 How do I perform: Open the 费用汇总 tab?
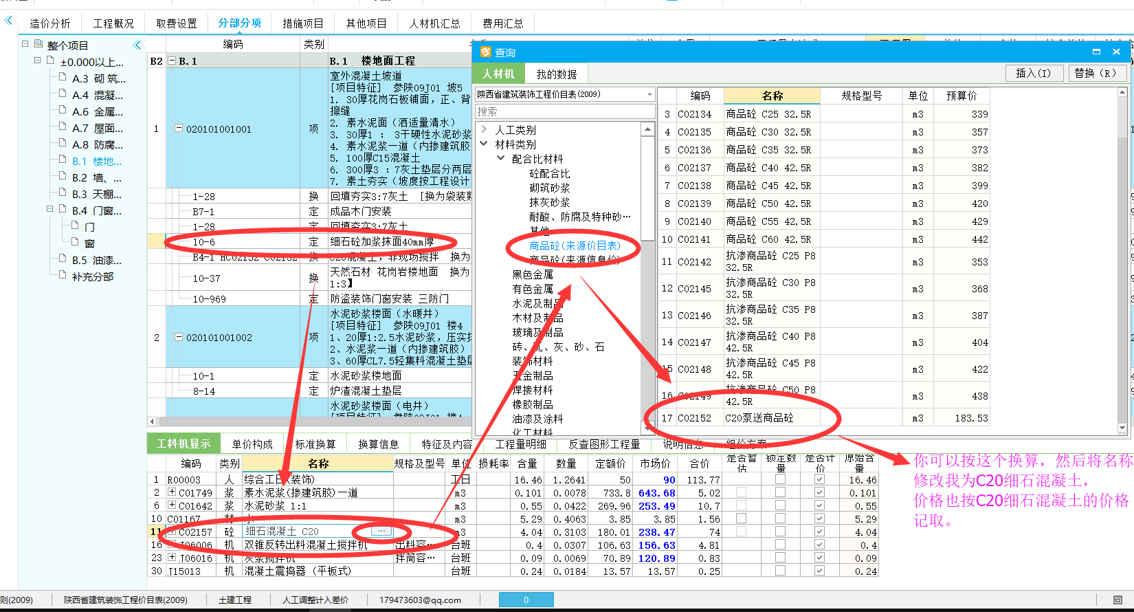pyautogui.click(x=503, y=23)
